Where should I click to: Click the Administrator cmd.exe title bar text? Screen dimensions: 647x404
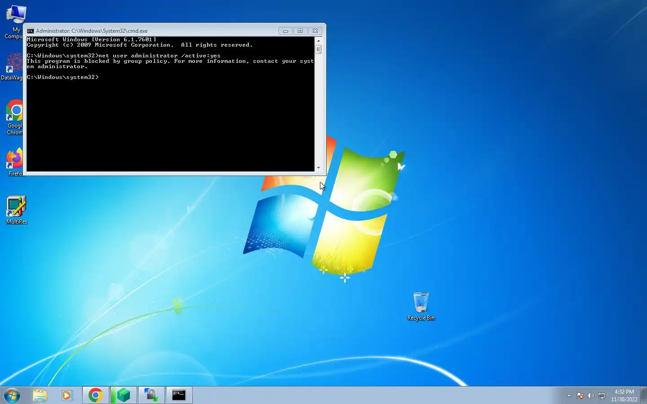coord(92,31)
